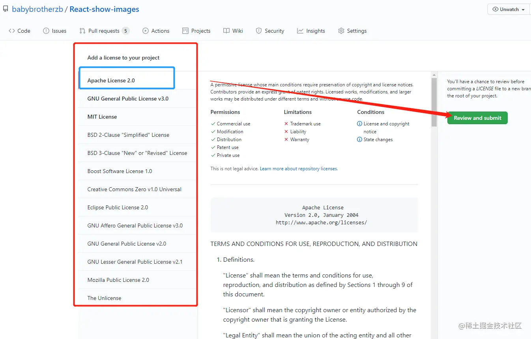The image size is (531, 339).
Task: Click the Settings tab gear icon
Action: click(341, 31)
